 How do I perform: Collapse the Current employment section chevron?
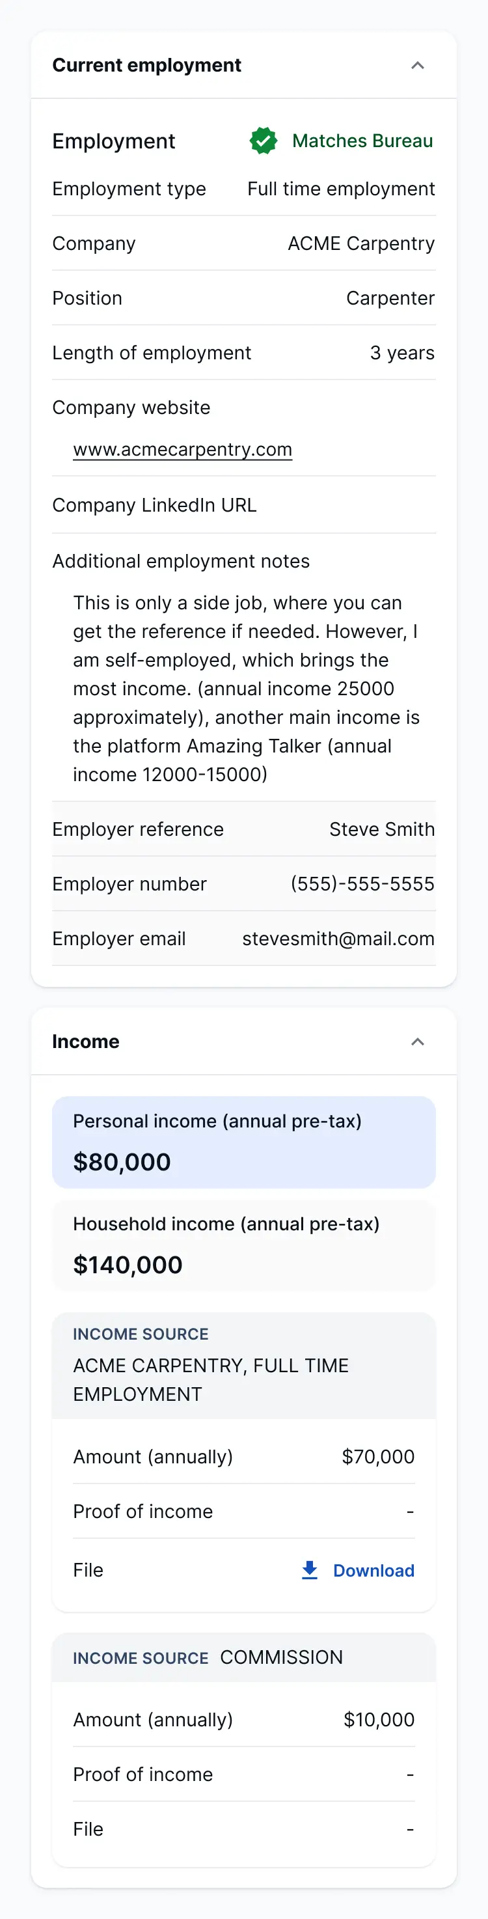point(417,66)
